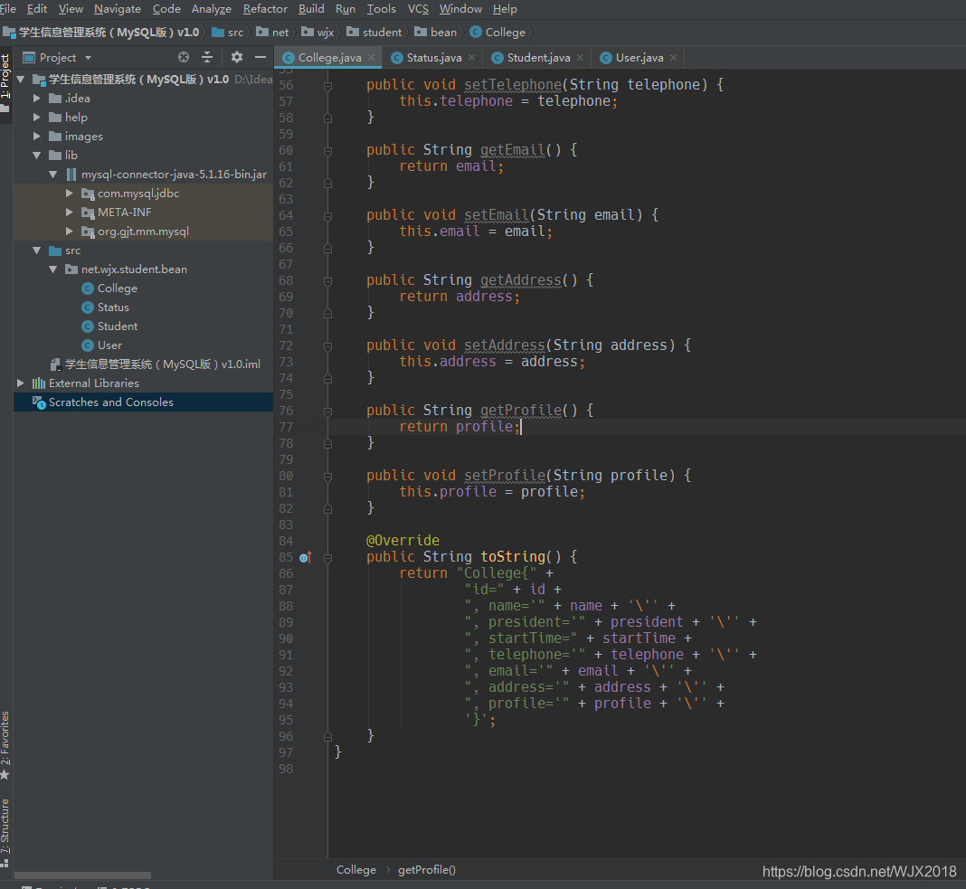966x889 pixels.
Task: Expand the help folder
Action: coord(37,117)
